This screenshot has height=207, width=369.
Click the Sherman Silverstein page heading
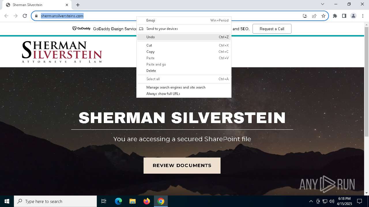(182, 118)
